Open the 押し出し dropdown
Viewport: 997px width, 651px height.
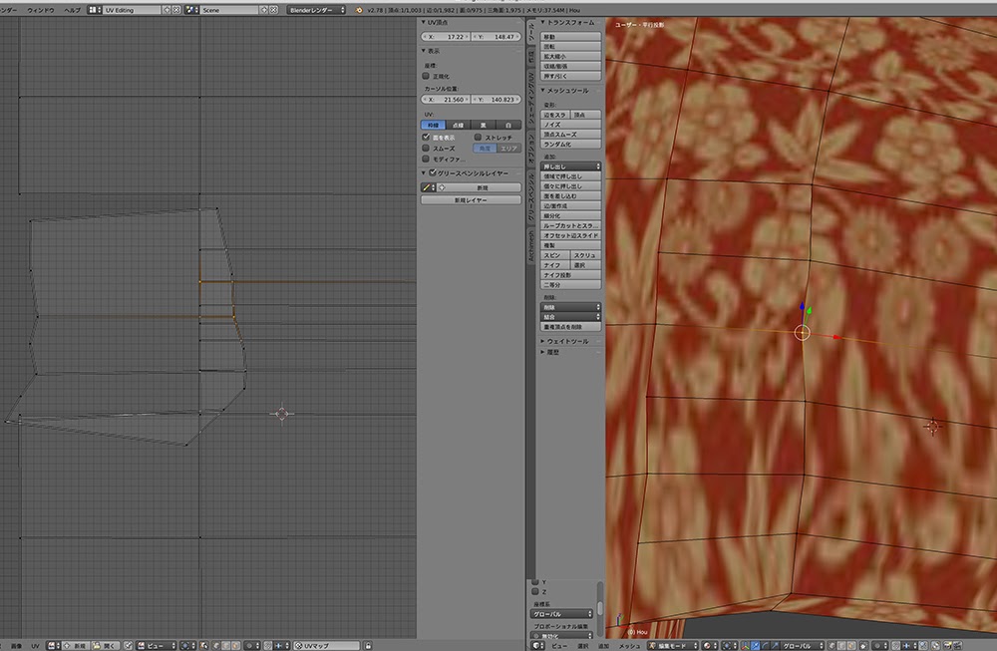point(571,165)
